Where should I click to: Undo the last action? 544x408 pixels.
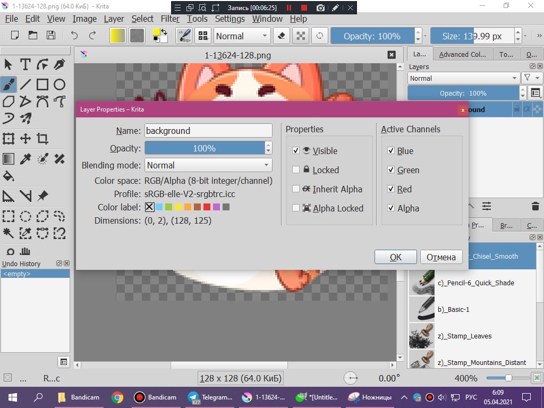coord(74,36)
